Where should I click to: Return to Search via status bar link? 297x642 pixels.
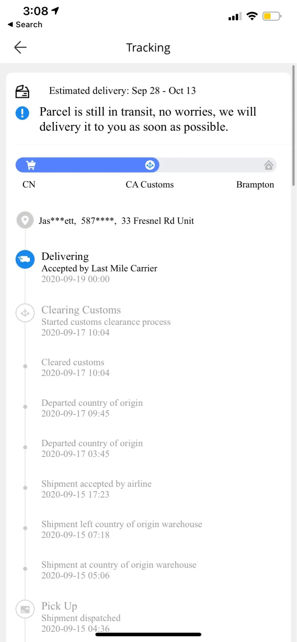(x=25, y=25)
